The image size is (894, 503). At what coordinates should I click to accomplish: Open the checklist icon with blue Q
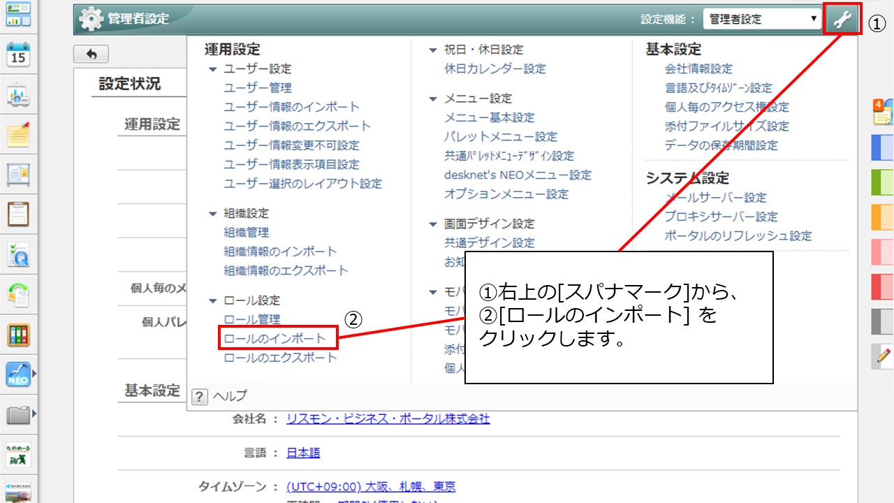coord(18,255)
